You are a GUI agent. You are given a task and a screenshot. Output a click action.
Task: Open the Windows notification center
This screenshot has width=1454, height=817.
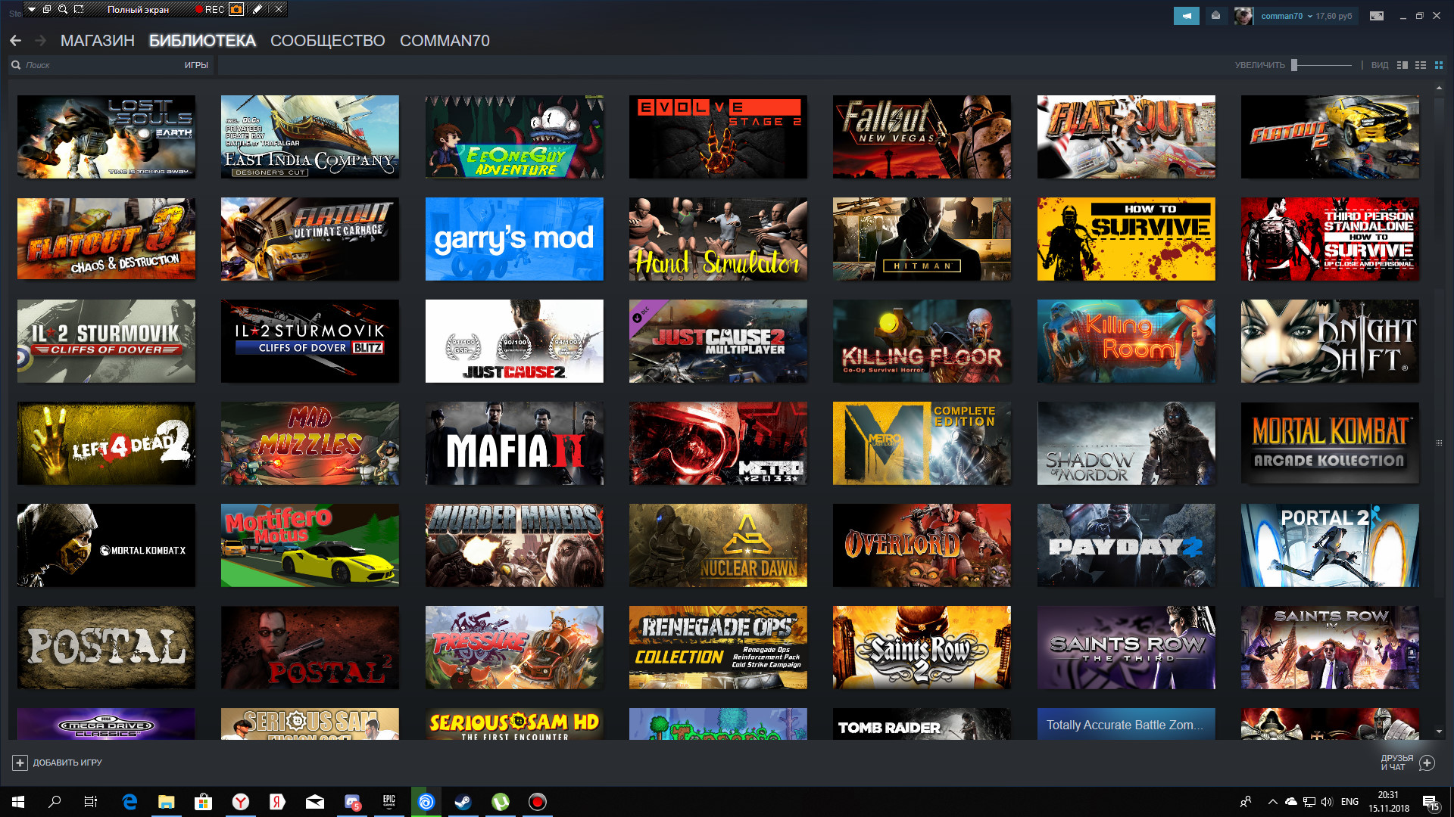coord(1431,803)
